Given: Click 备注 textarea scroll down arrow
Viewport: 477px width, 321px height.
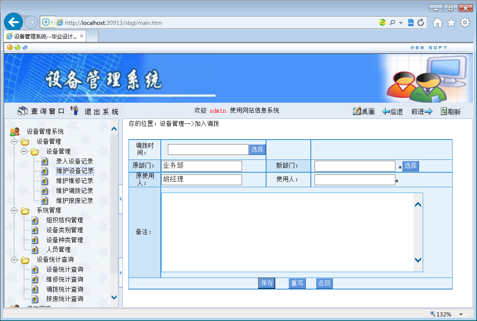Looking at the screenshot, I should 418,260.
